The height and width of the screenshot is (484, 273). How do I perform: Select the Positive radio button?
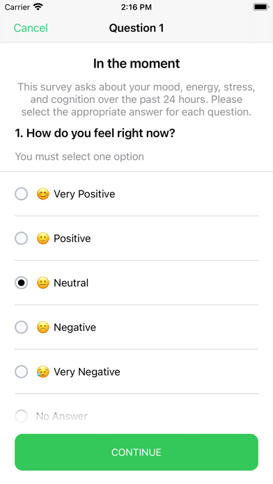[x=22, y=239]
